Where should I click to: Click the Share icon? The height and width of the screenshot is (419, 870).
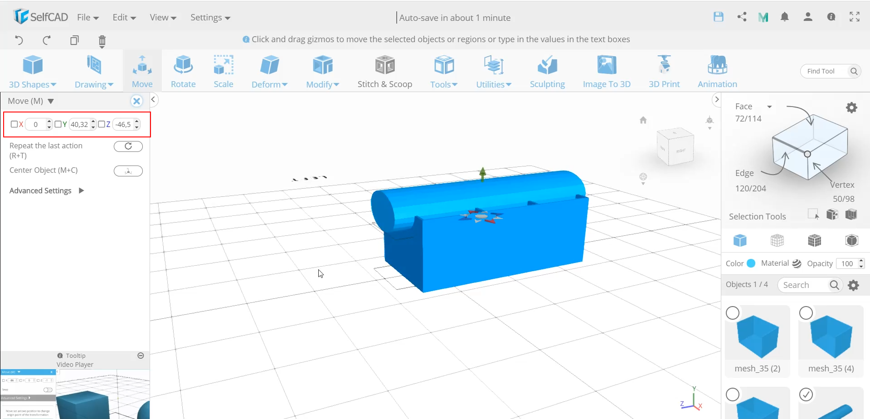coord(742,17)
